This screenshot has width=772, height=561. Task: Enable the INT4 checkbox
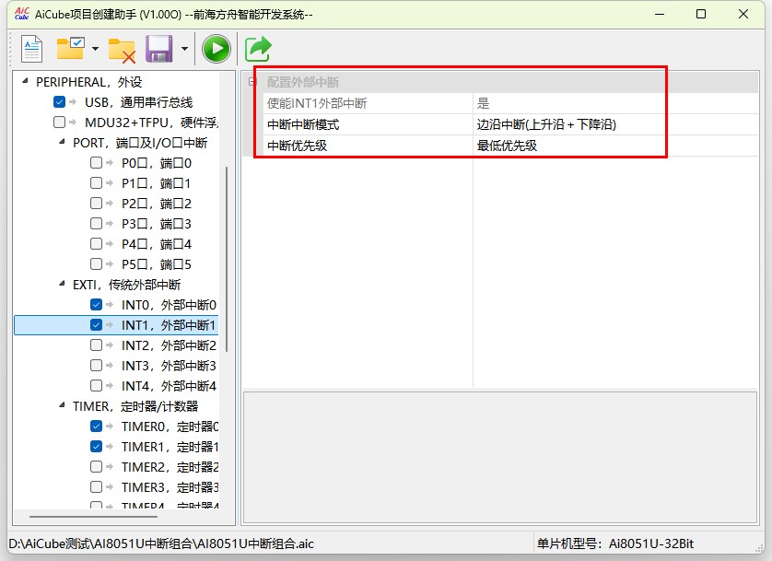click(96, 385)
